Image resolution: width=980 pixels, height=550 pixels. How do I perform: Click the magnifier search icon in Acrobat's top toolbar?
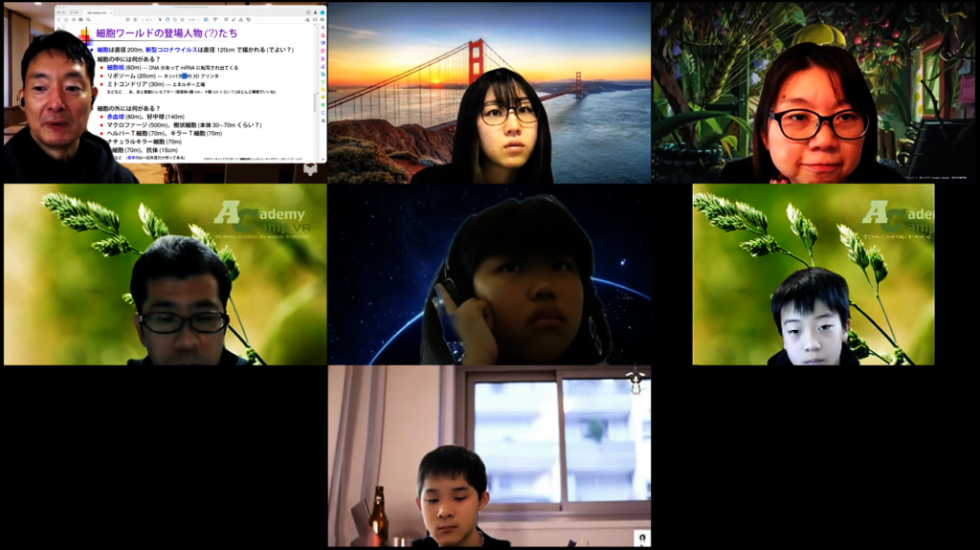point(88,20)
